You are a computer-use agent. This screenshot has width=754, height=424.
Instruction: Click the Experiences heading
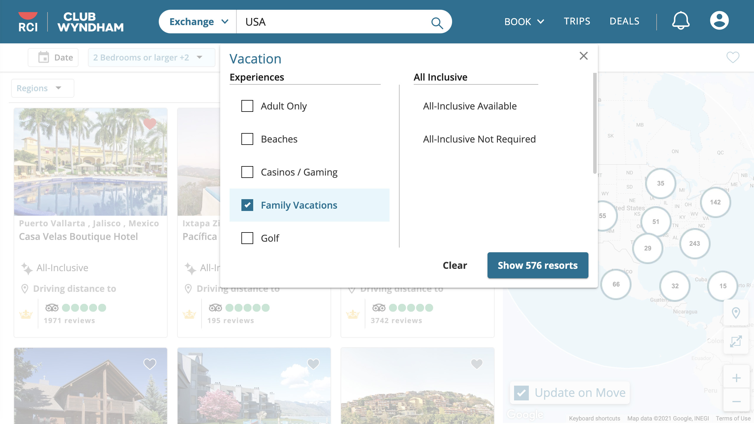[257, 77]
